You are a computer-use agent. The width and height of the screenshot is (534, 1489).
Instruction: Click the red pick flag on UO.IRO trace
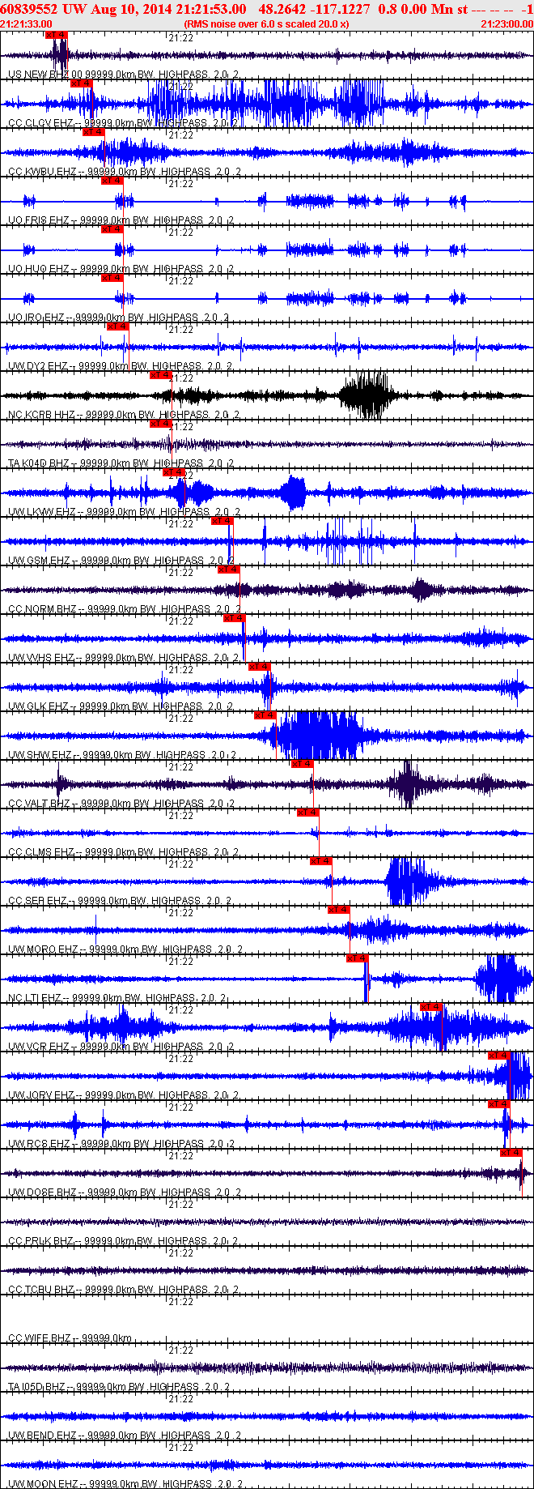tap(112, 278)
